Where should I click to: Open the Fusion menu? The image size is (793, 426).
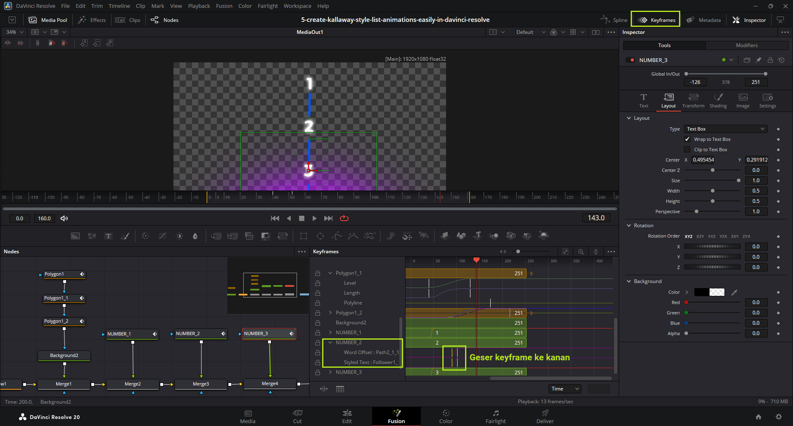[x=224, y=6]
